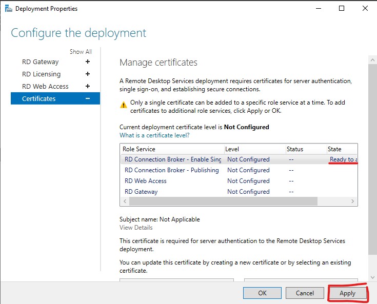Click table horizontal scrollbar left arrow
Viewport: 377px width, 304px height.
click(125, 201)
